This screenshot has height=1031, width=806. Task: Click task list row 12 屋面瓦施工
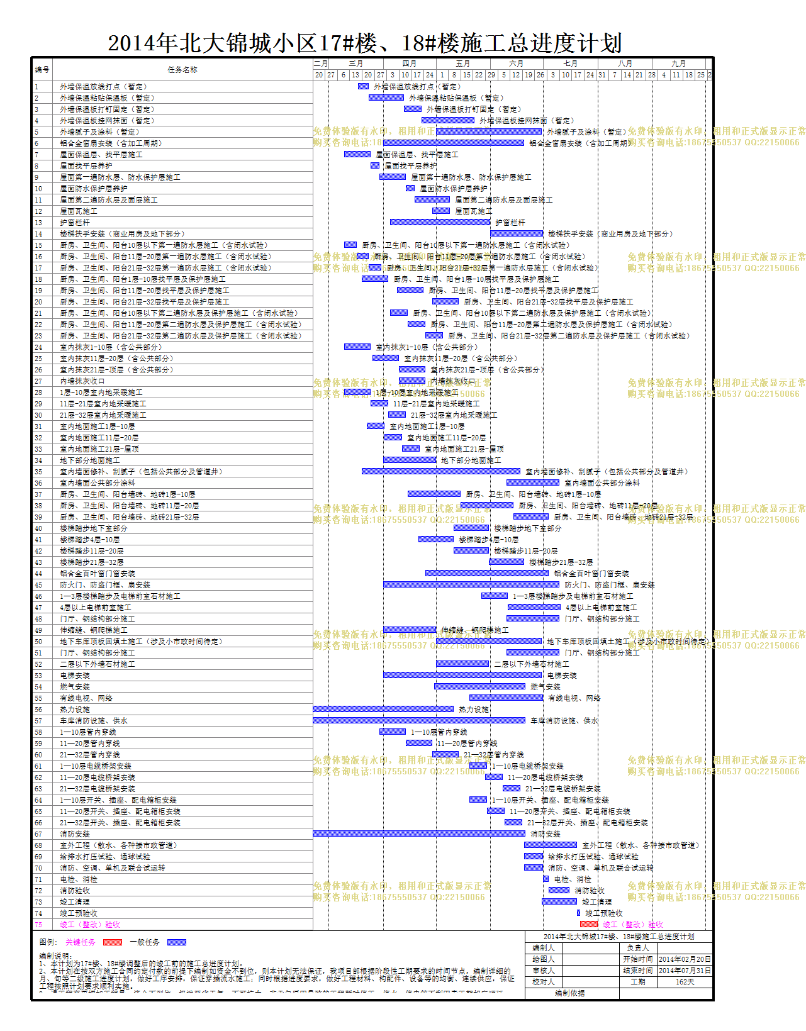point(173,211)
